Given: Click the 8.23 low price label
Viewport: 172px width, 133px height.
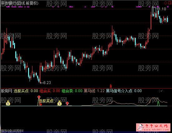Looking at the screenshot, I should coord(47,83).
